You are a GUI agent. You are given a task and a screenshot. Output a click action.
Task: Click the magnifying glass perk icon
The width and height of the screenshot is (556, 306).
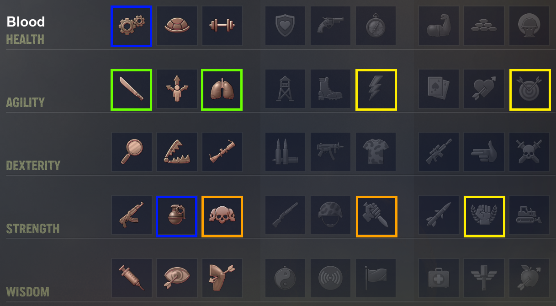click(132, 152)
